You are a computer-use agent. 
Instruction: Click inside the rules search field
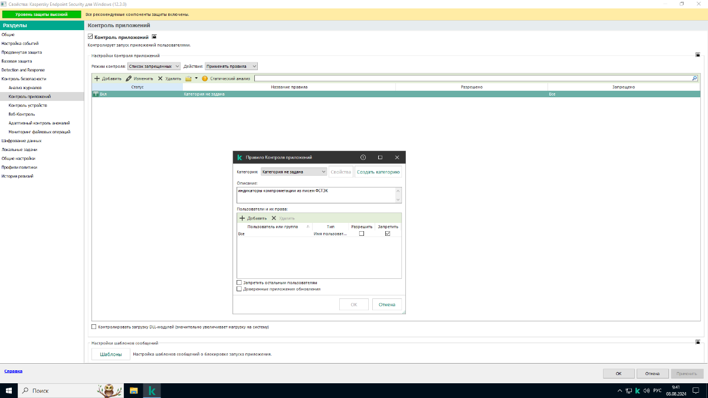(x=472, y=78)
